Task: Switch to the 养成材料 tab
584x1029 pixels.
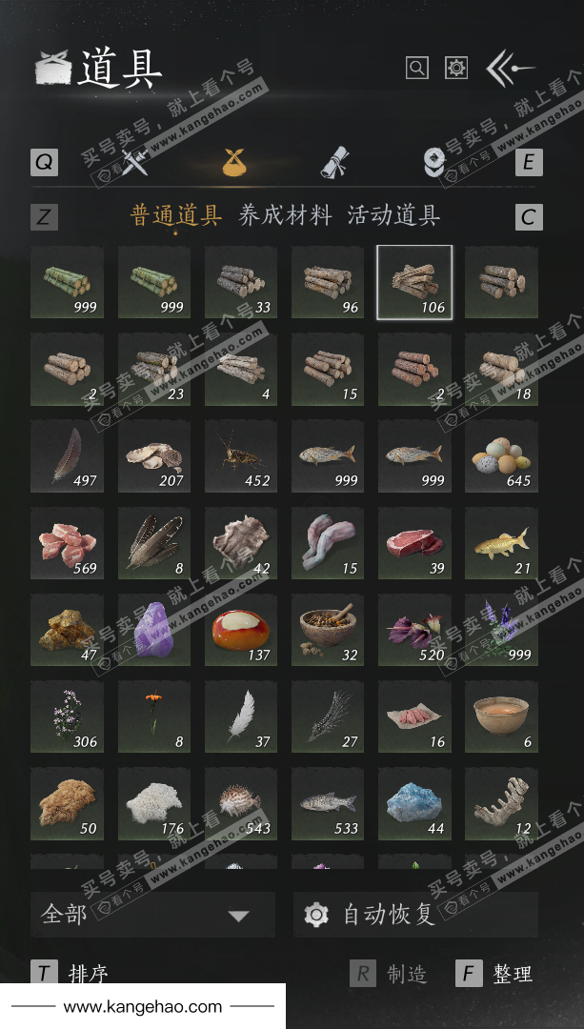Action: tap(285, 215)
